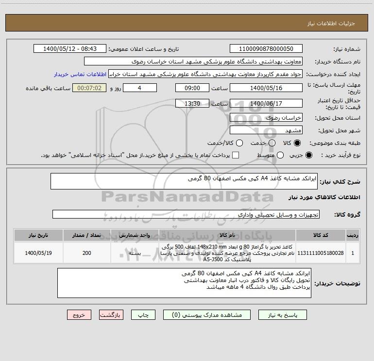
Task: Select the متوسط purchase type radio
Action: click(280, 155)
